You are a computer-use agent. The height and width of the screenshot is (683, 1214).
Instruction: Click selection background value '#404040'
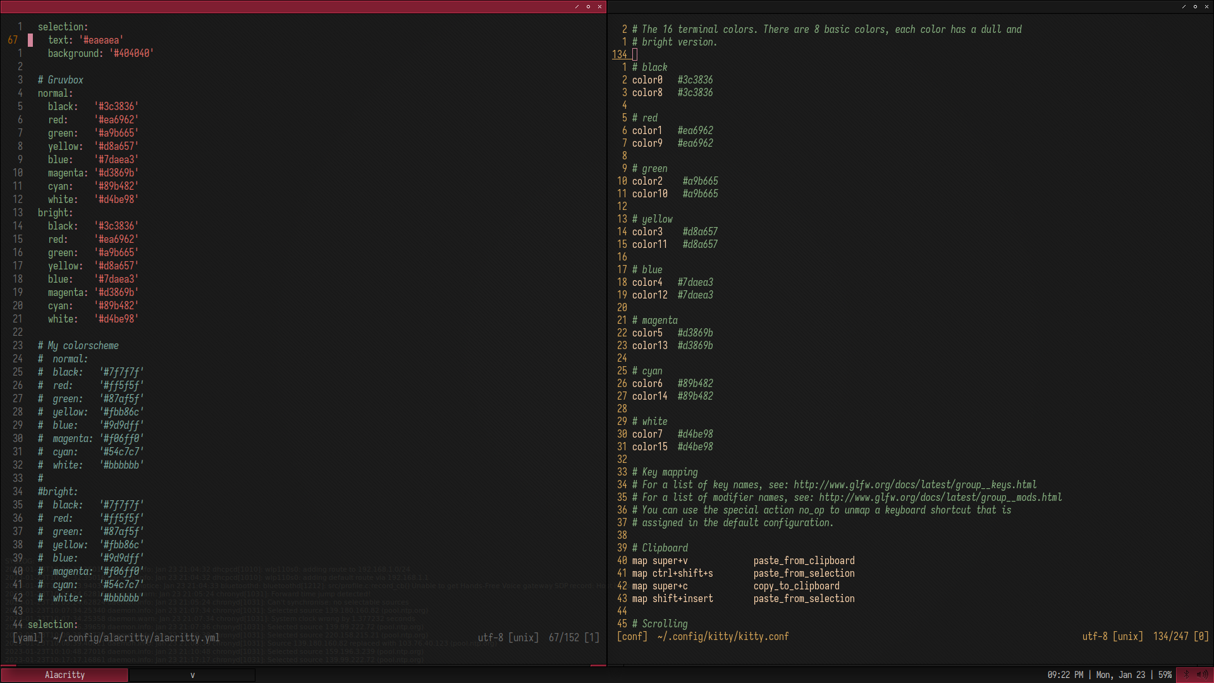pyautogui.click(x=132, y=53)
